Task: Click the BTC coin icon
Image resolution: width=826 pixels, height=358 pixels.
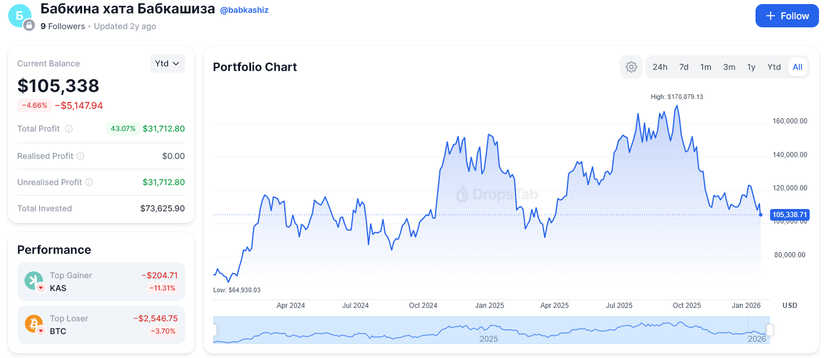Action: click(34, 324)
